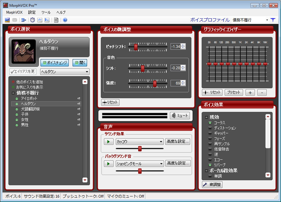This screenshot has height=202, width=281.
Task: Click the equalizer plus button
Action: pos(250,93)
